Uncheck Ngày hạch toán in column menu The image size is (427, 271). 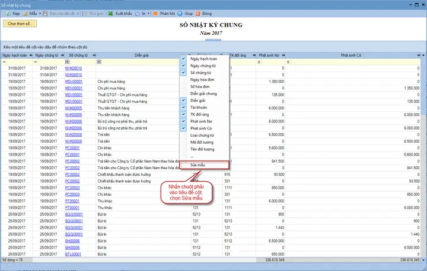pos(183,59)
